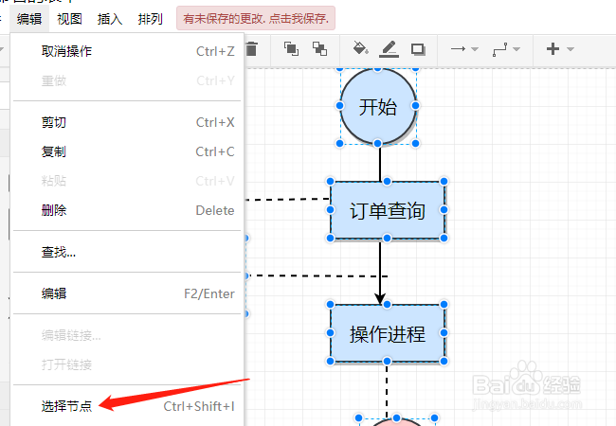The width and height of the screenshot is (616, 426).
Task: Click the unsaved changes save notice
Action: 256,18
